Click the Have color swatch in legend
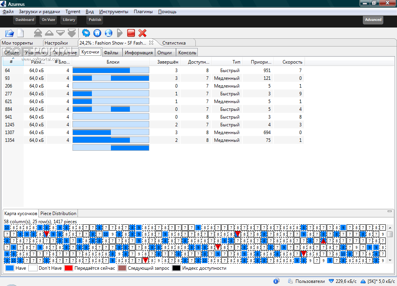Image resolution: width=397 pixels, height=286 pixels. tap(10, 268)
